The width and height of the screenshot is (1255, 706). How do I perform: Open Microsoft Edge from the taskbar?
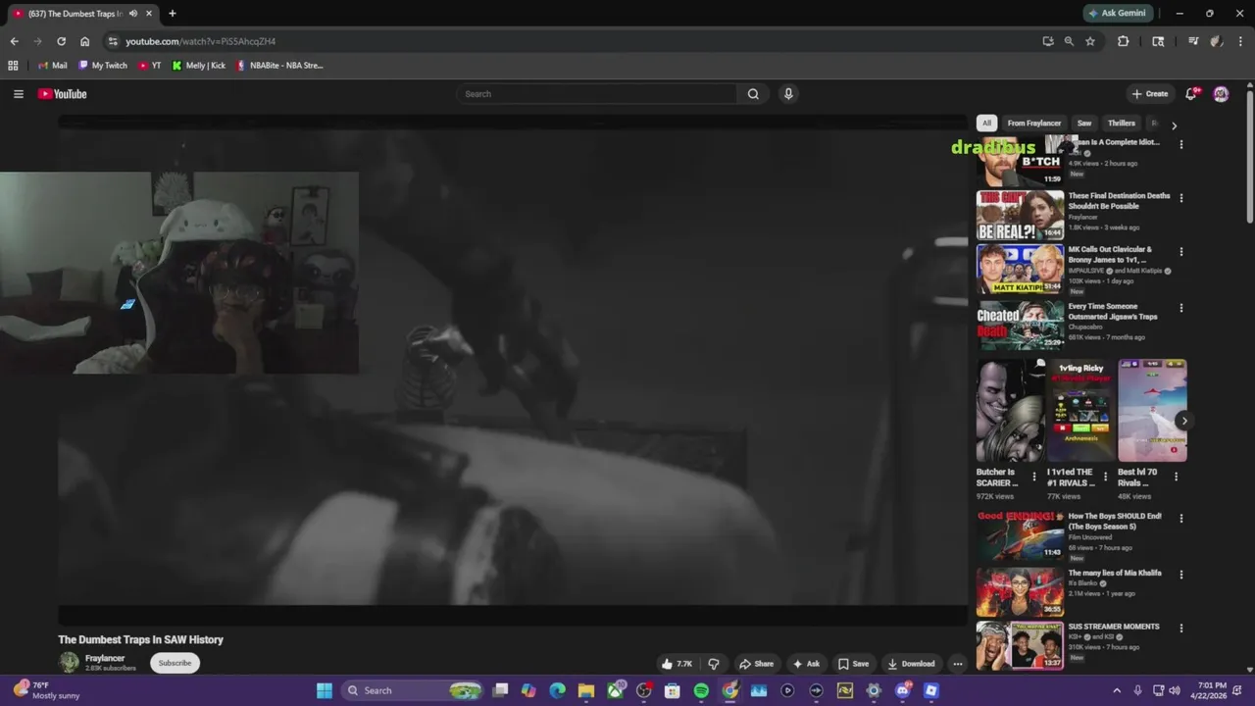[558, 690]
